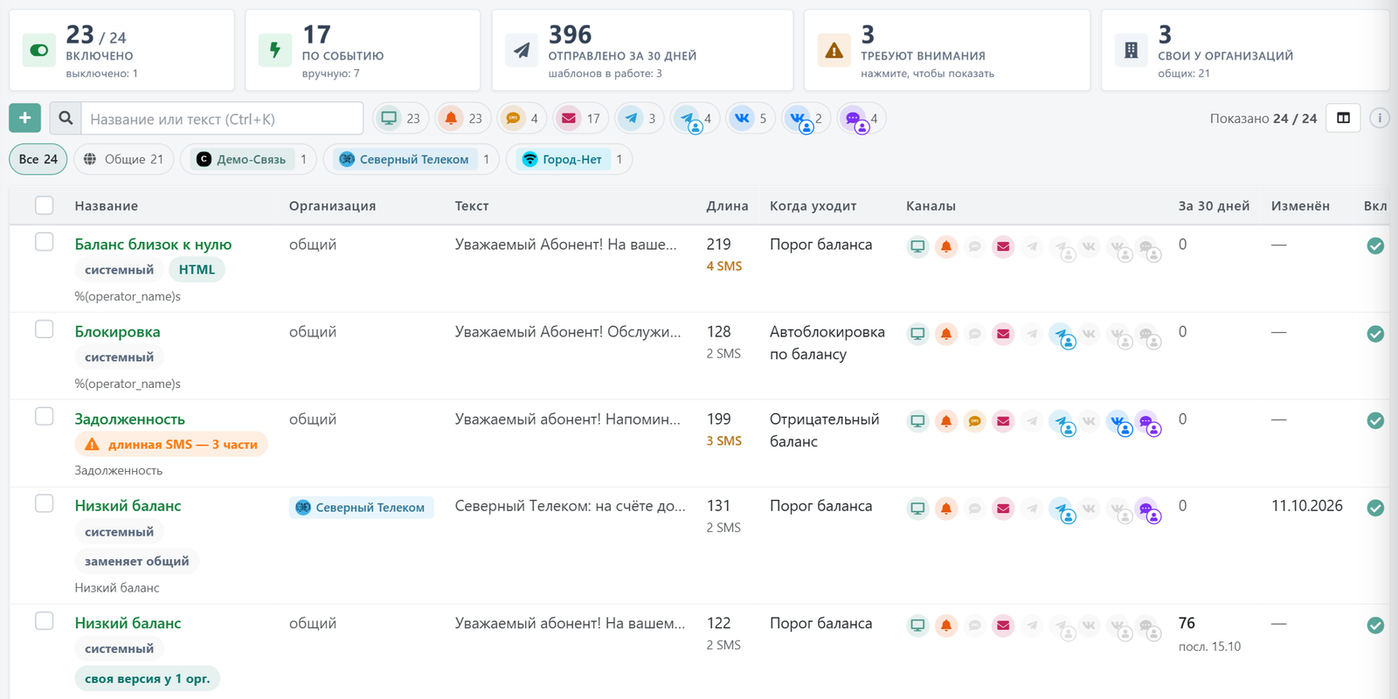
Task: Sort by the За 30 дней column header
Action: (1214, 206)
